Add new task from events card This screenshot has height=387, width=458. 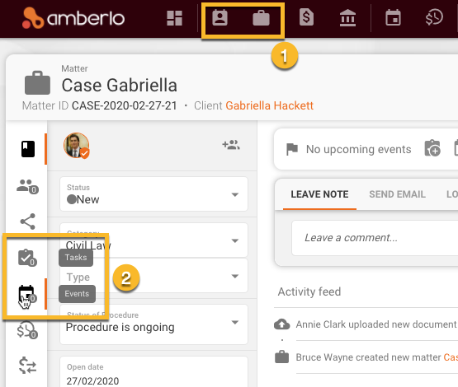[x=432, y=148]
